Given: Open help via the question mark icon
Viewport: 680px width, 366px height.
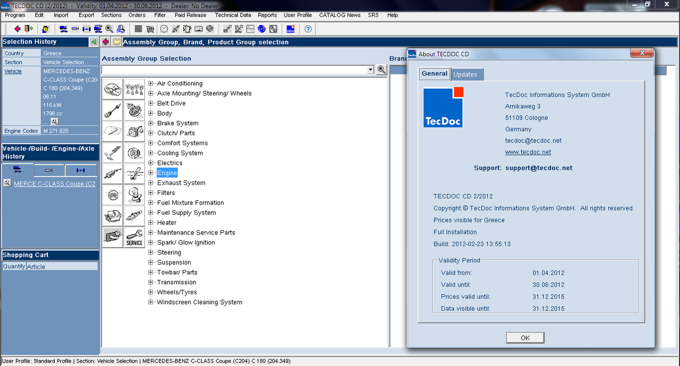Looking at the screenshot, I should [308, 29].
